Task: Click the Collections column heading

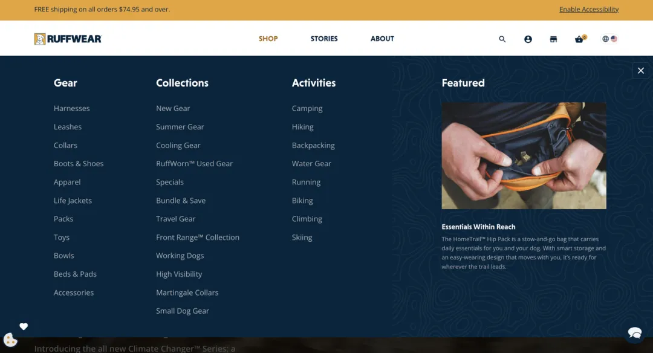Action: click(x=183, y=83)
